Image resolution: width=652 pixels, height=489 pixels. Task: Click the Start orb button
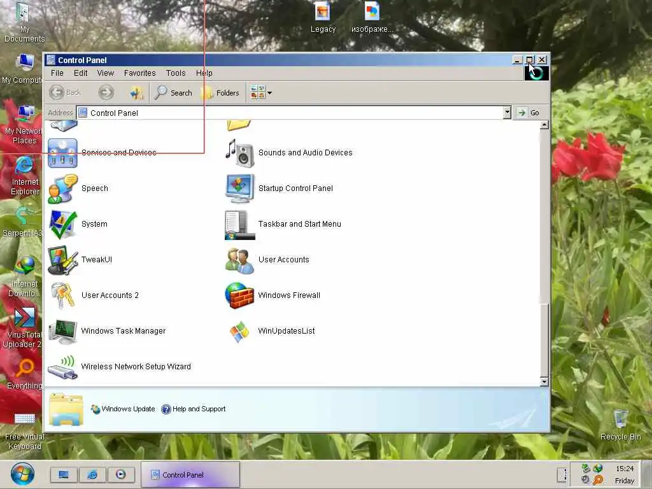click(22, 474)
